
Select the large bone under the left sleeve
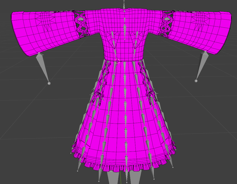click(x=43, y=68)
